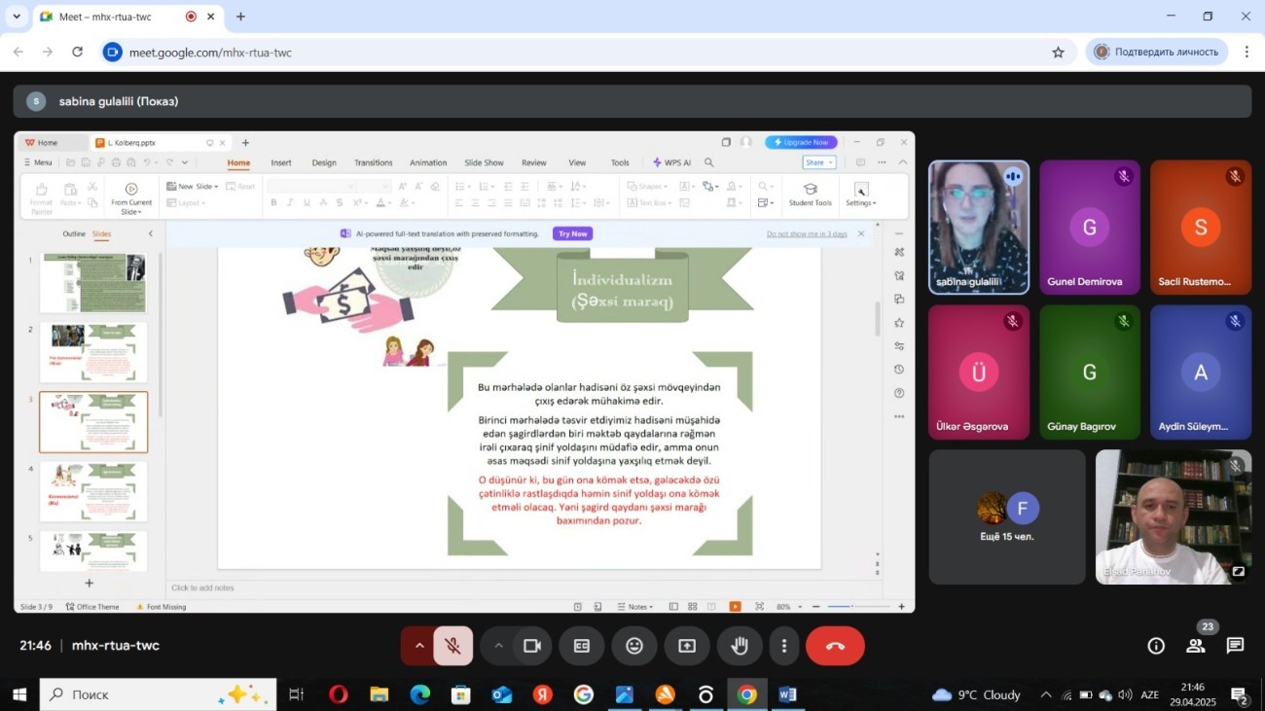
Task: Open the emoji reactions panel
Action: 634,646
